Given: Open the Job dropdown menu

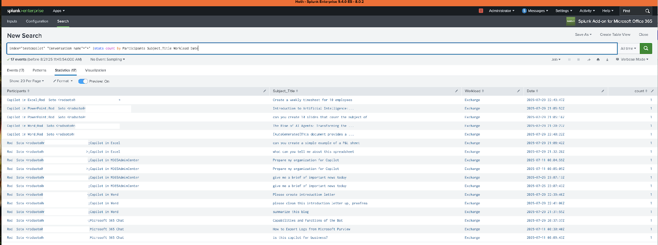Looking at the screenshot, I should click(556, 60).
